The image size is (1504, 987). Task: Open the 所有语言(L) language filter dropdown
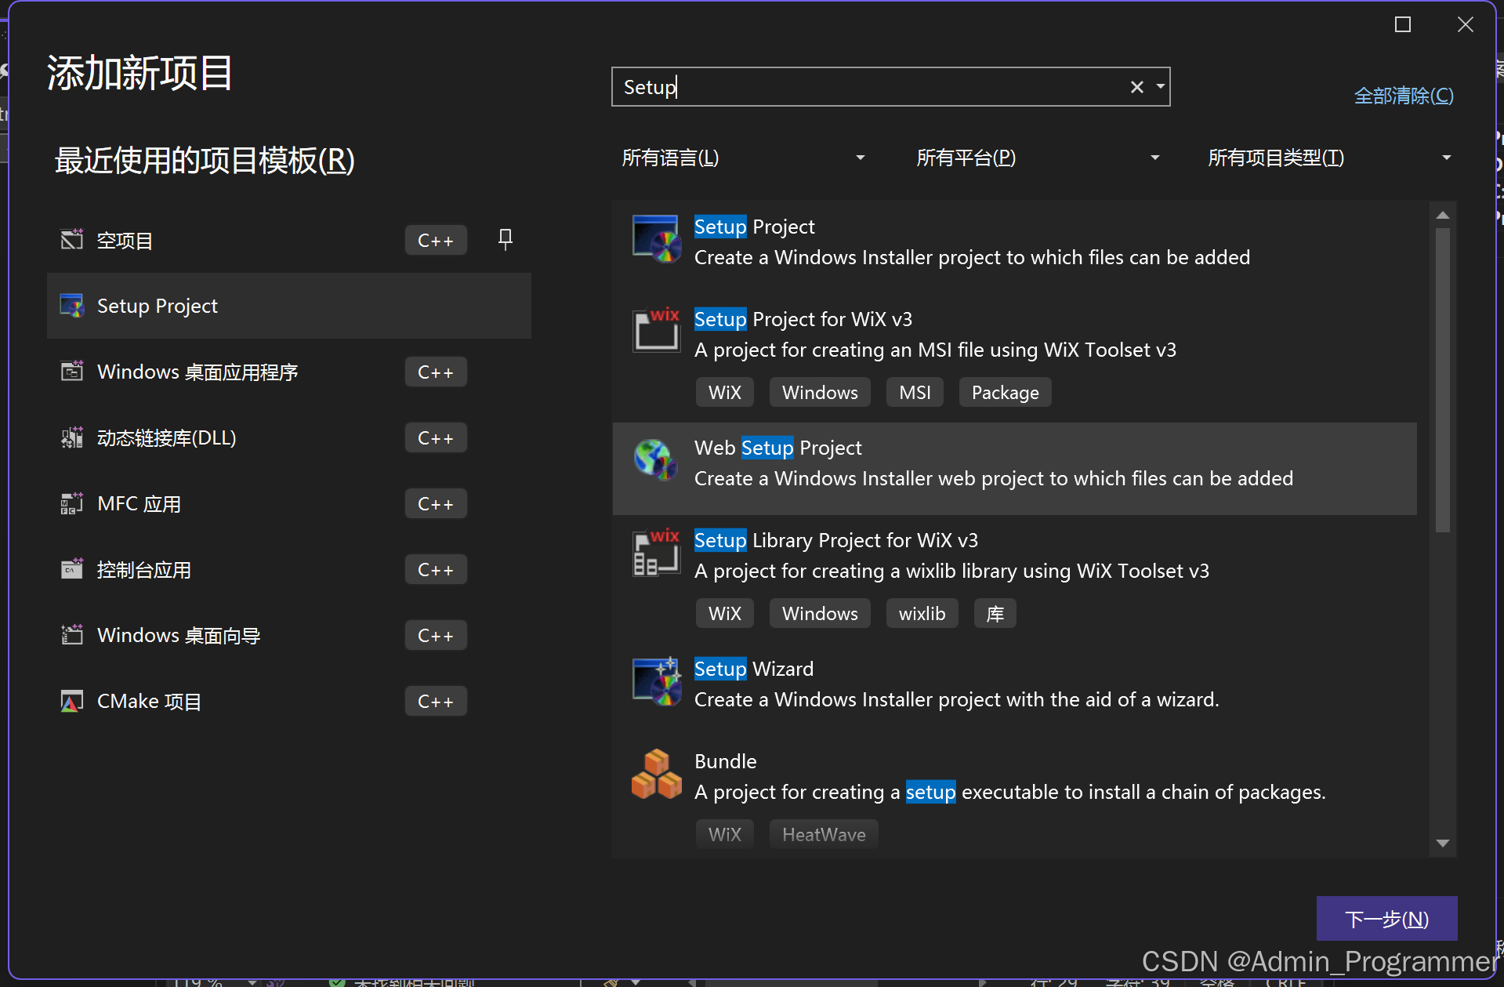pos(743,158)
